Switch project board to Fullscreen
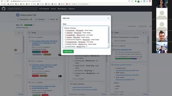The image size is (172, 96). pos(142,26)
